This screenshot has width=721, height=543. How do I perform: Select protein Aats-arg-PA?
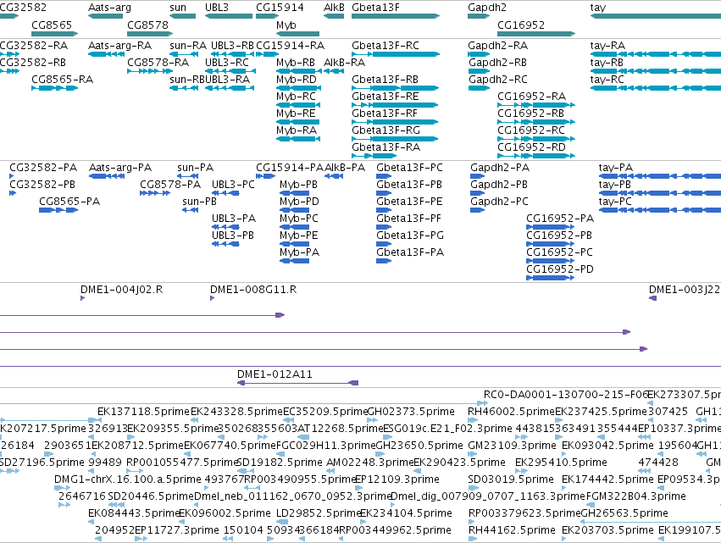tap(120, 168)
